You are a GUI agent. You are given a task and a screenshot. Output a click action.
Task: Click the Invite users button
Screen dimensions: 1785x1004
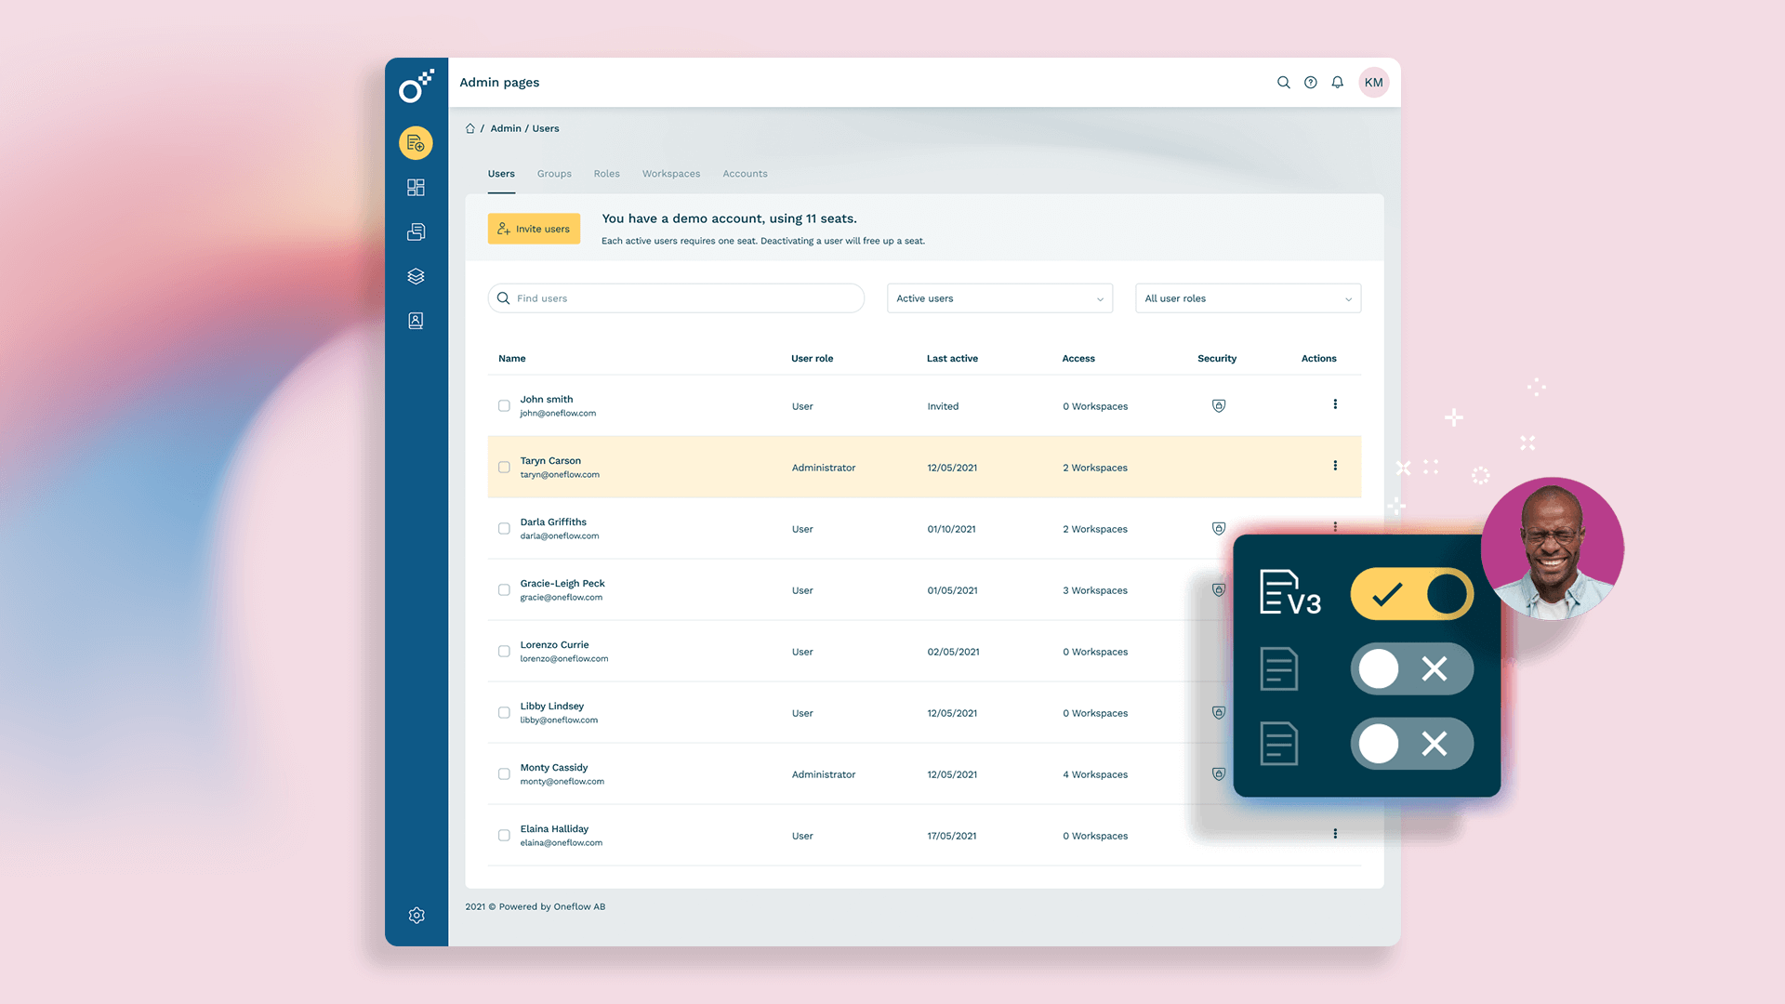click(x=534, y=228)
